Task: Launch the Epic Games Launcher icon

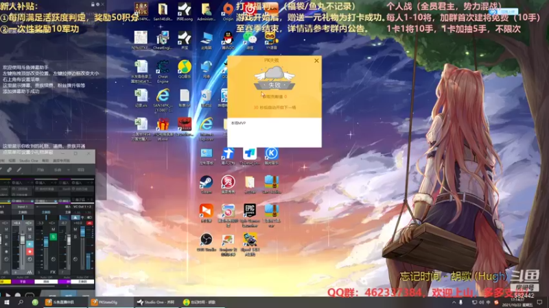Action: [x=250, y=216]
